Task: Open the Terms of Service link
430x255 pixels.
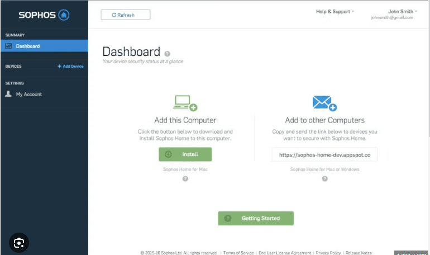Action: tap(238, 253)
